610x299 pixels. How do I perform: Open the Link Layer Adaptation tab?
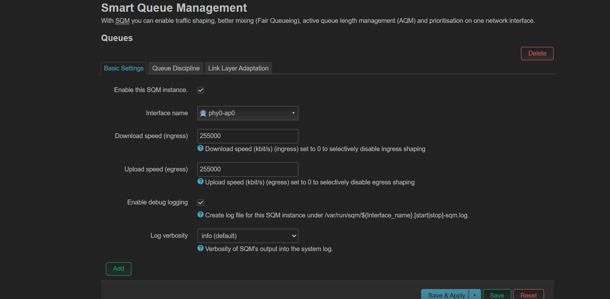click(238, 68)
